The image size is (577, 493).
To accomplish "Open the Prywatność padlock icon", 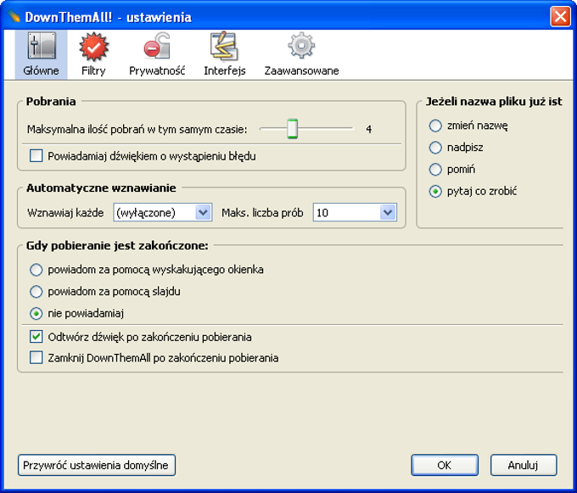I will click(157, 46).
